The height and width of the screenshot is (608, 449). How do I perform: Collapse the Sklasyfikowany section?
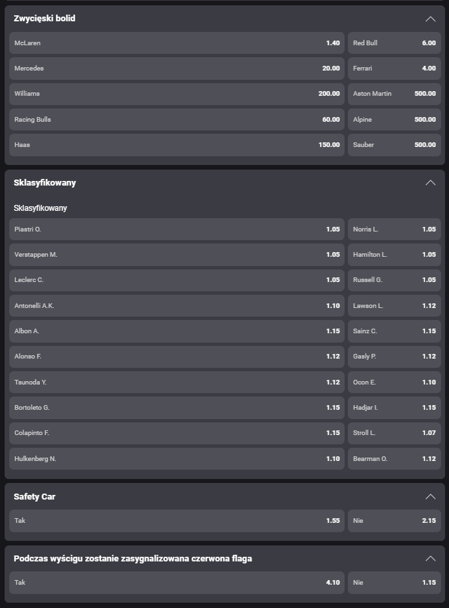click(x=430, y=183)
